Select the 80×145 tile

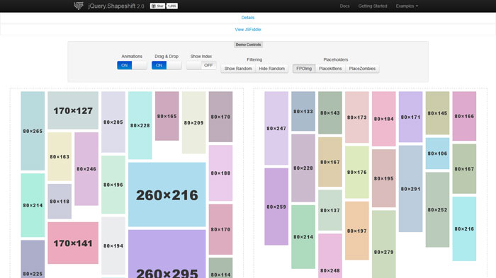click(437, 113)
